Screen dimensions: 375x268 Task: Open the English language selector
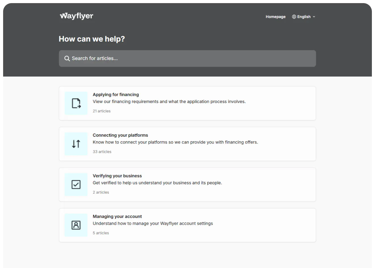pyautogui.click(x=304, y=17)
